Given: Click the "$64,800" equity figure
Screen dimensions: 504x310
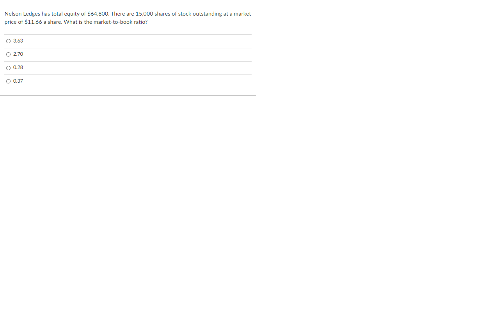Looking at the screenshot, I should (98, 14).
